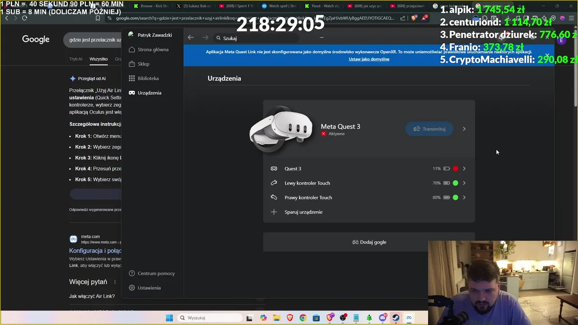Click the Dodaj gogle button

[369, 242]
